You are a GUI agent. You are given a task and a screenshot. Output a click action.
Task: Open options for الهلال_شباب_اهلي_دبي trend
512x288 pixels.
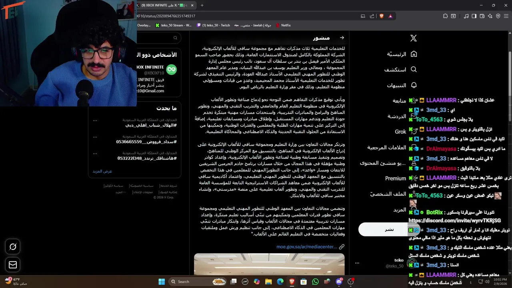[x=95, y=120]
